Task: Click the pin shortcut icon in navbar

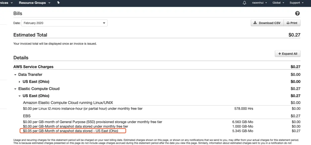Action: point(58,3)
